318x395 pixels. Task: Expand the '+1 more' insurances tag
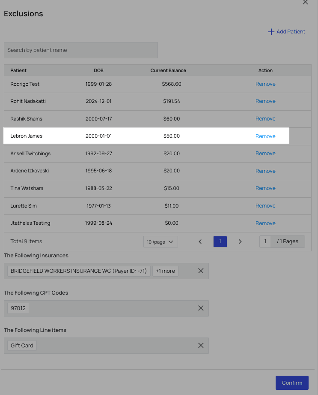pos(165,271)
